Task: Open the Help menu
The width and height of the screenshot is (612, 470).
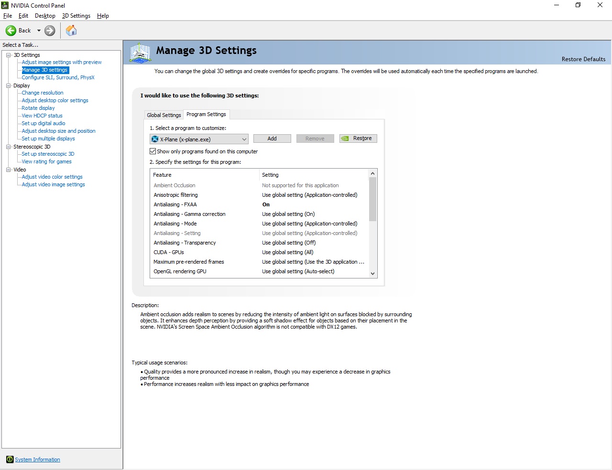Action: [103, 16]
